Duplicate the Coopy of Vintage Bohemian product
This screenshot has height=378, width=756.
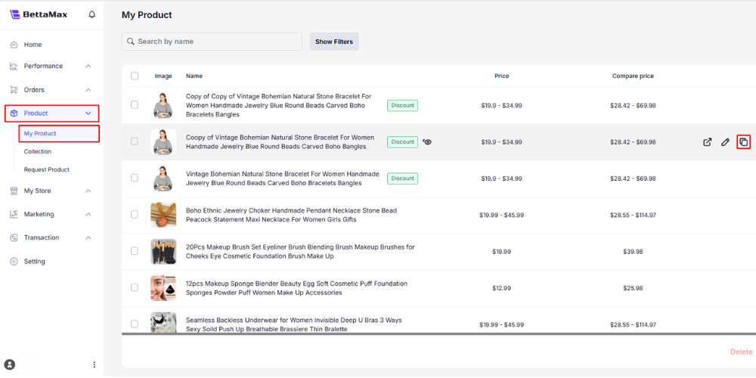[743, 141]
